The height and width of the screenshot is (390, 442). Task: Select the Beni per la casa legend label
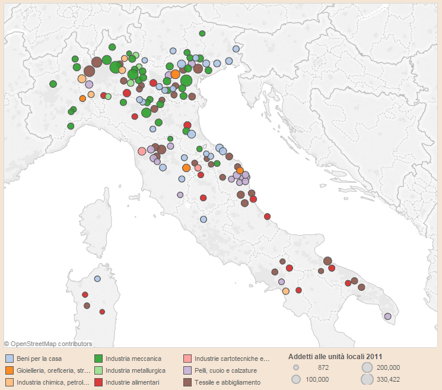coord(39,359)
